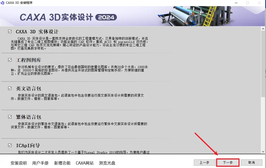The height and width of the screenshot is (168, 266).
Task: Click the scrollbar up arrow
Action: click(x=263, y=29)
